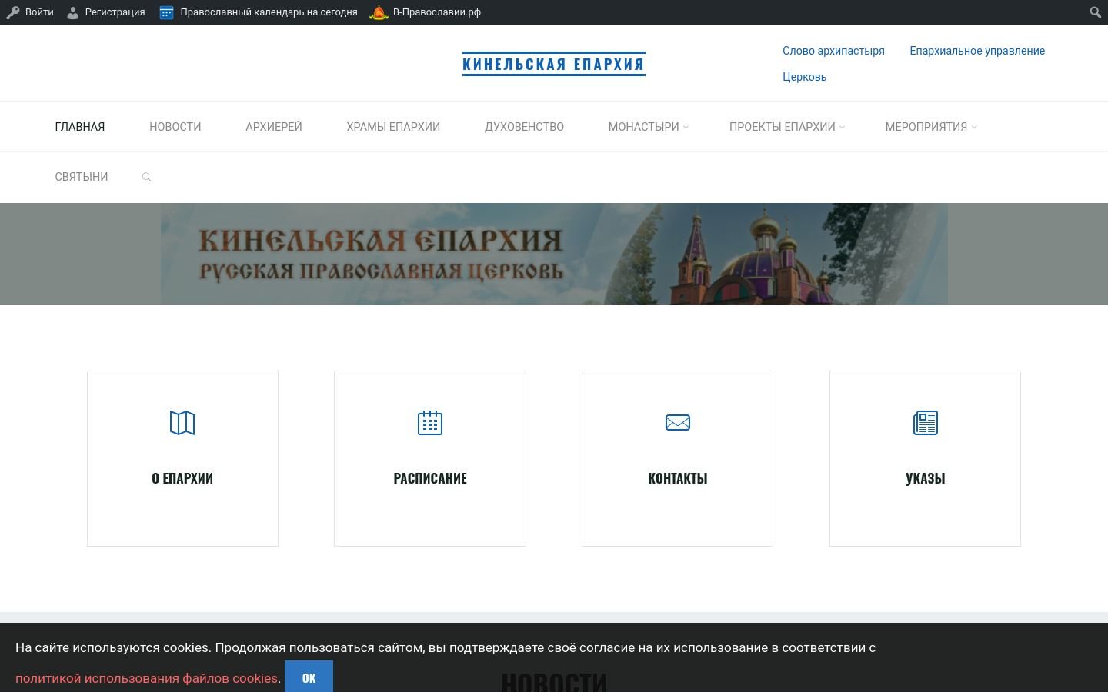Open the КОНТАКТЫ card title
Screen dimensions: 1108x692
point(678,478)
